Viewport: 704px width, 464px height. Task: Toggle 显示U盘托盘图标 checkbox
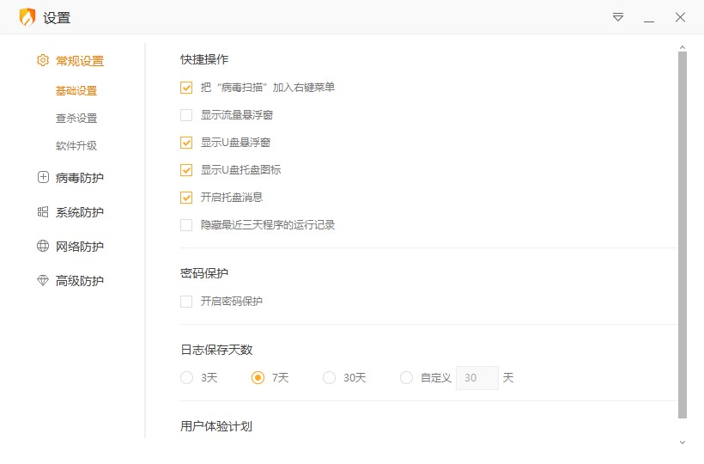pyautogui.click(x=186, y=170)
